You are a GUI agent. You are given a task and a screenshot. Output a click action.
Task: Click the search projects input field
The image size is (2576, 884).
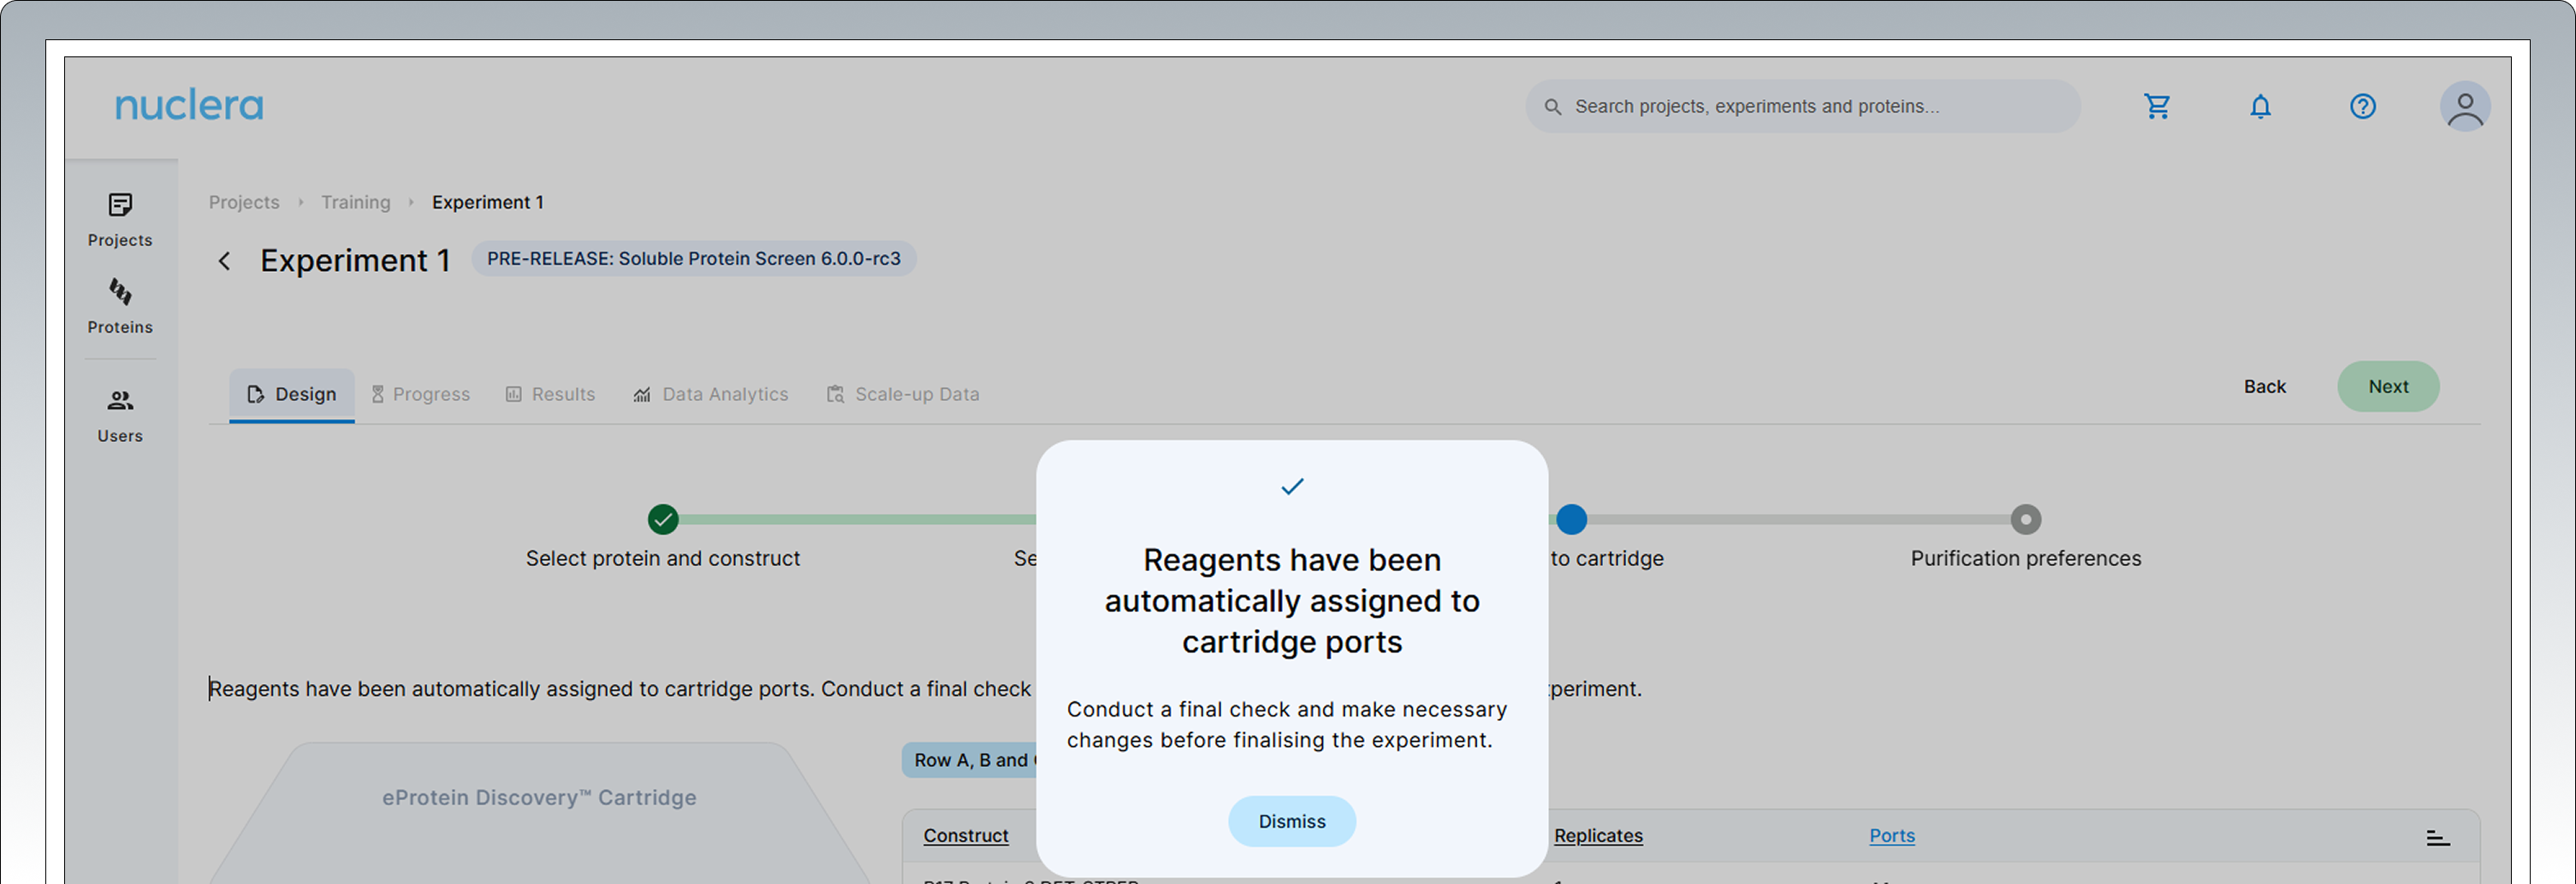pos(1802,106)
